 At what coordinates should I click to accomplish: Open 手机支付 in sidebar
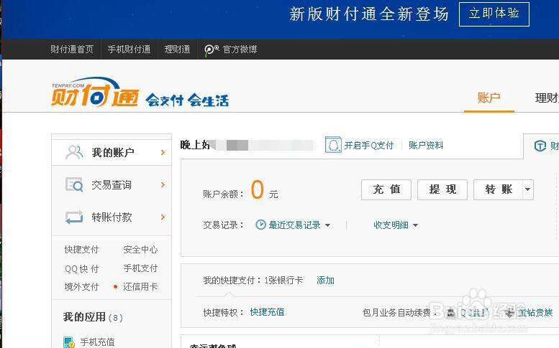pos(140,268)
